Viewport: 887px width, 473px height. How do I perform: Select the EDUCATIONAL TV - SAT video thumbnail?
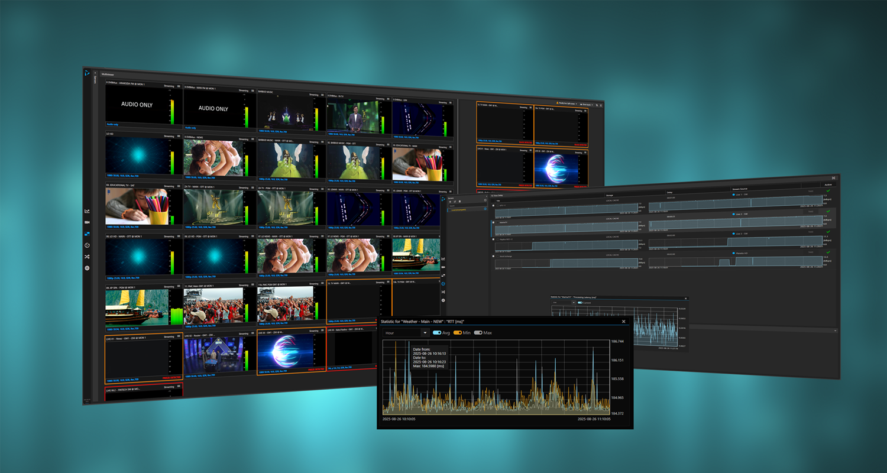point(136,206)
